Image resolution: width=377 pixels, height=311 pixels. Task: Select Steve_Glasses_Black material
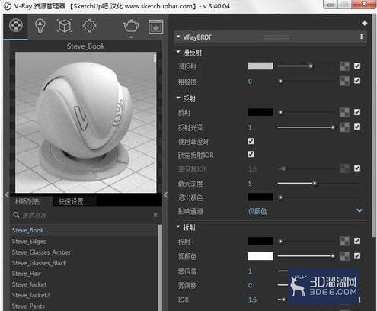tap(39, 263)
